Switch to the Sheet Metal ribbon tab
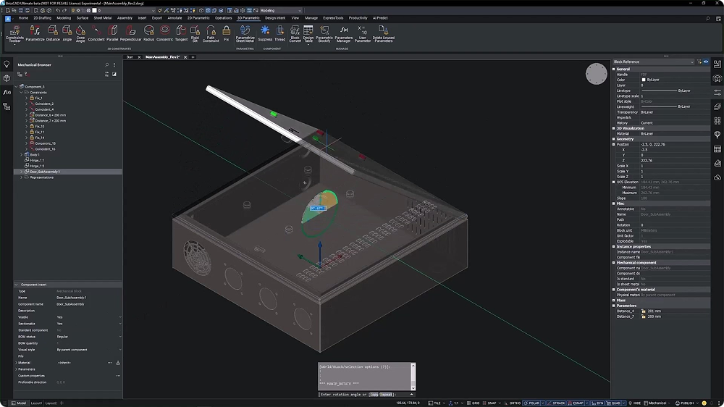Viewport: 724px width, 407px height. tap(102, 17)
